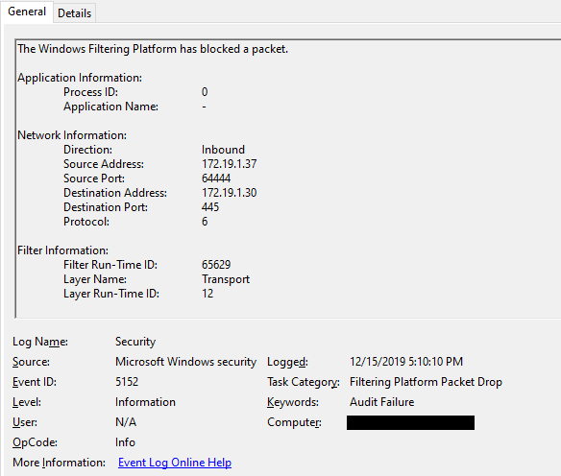561x476 pixels.
Task: Click the Keywords label
Action: coord(293,402)
